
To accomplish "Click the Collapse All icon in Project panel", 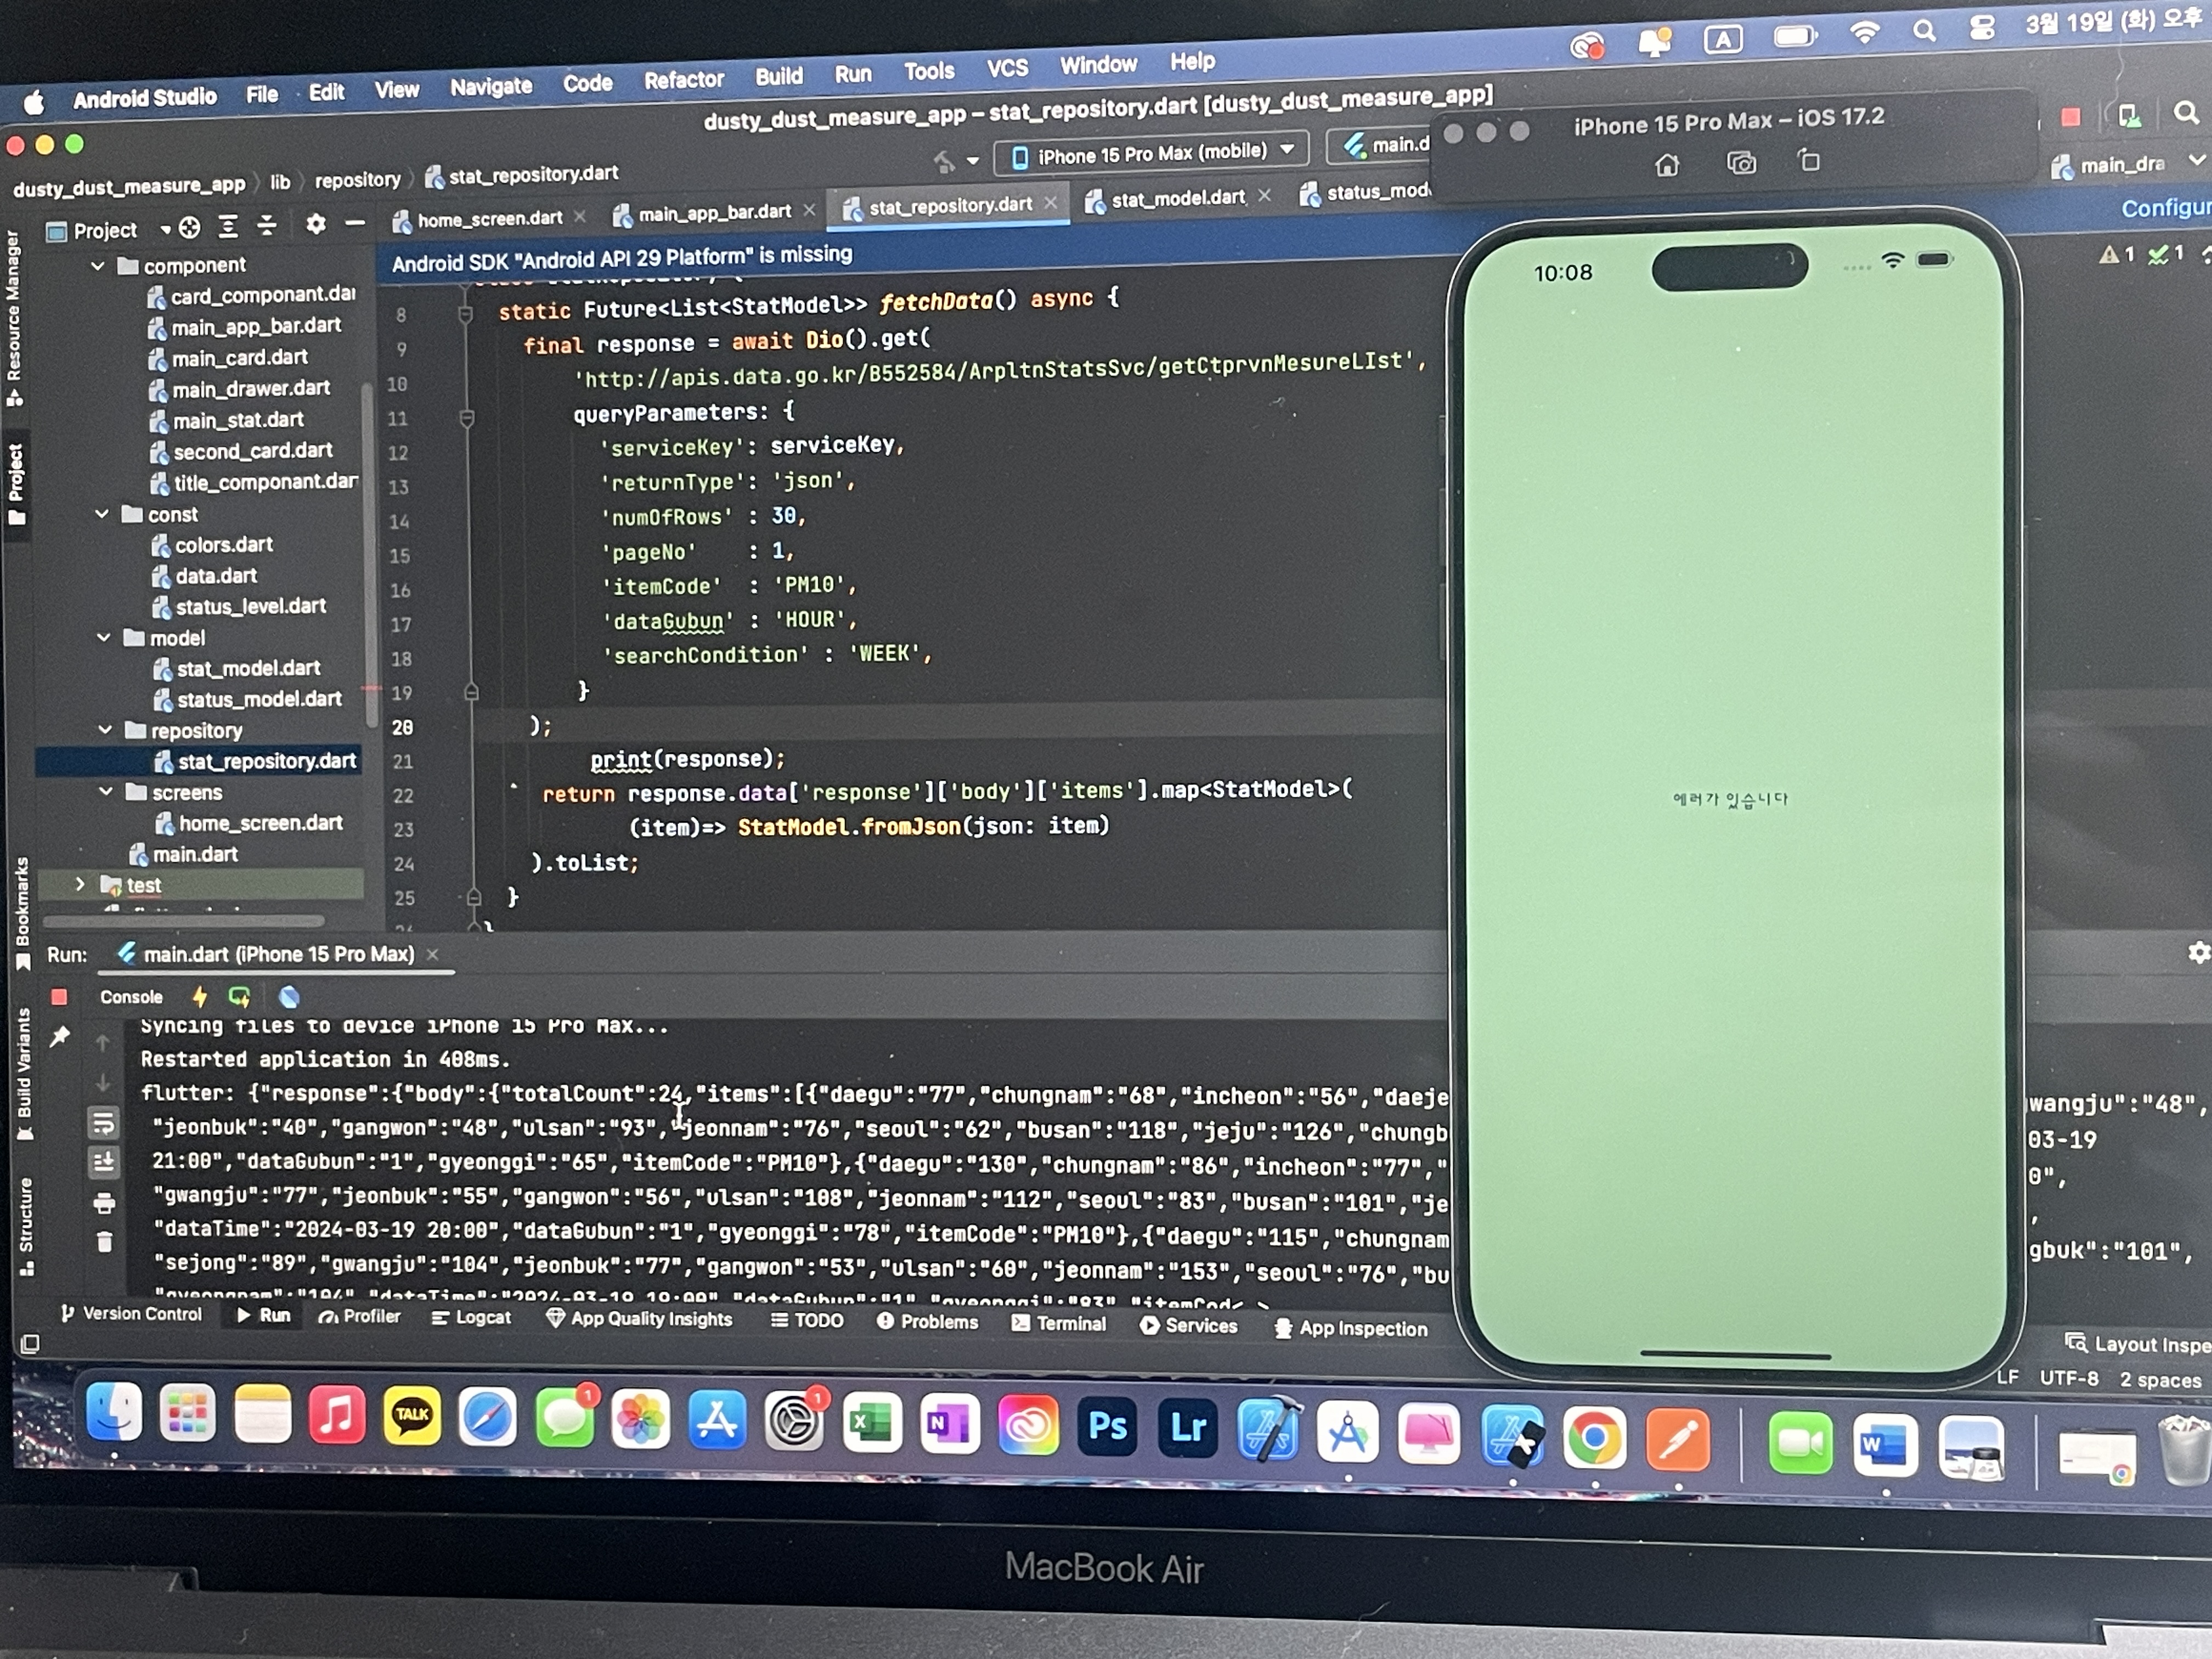I will [x=267, y=226].
